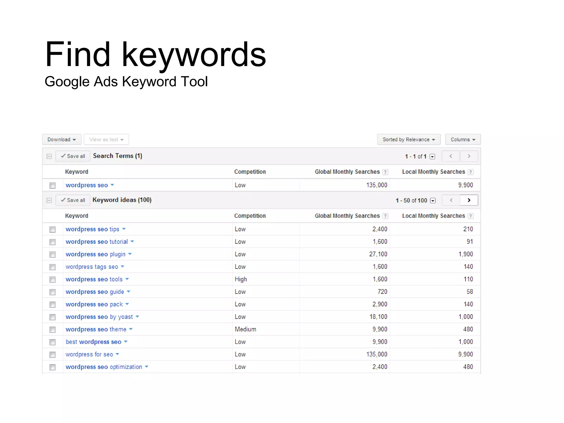Image resolution: width=564 pixels, height=423 pixels.
Task: Expand arrow next to wordpress seo by yoast
Action: click(x=137, y=317)
